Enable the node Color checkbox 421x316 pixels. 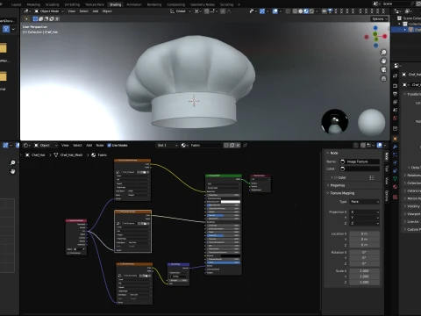pyautogui.click(x=336, y=177)
